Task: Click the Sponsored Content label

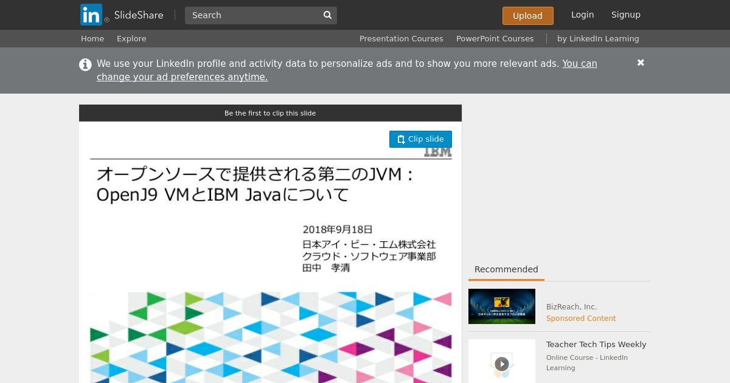Action: (x=581, y=319)
